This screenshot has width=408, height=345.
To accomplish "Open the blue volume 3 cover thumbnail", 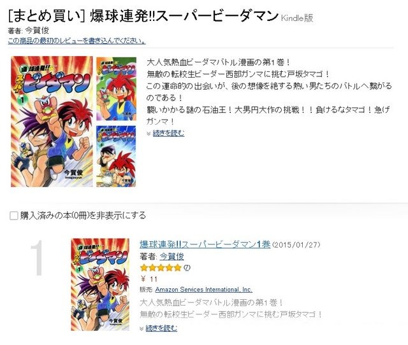I will coord(116,156).
